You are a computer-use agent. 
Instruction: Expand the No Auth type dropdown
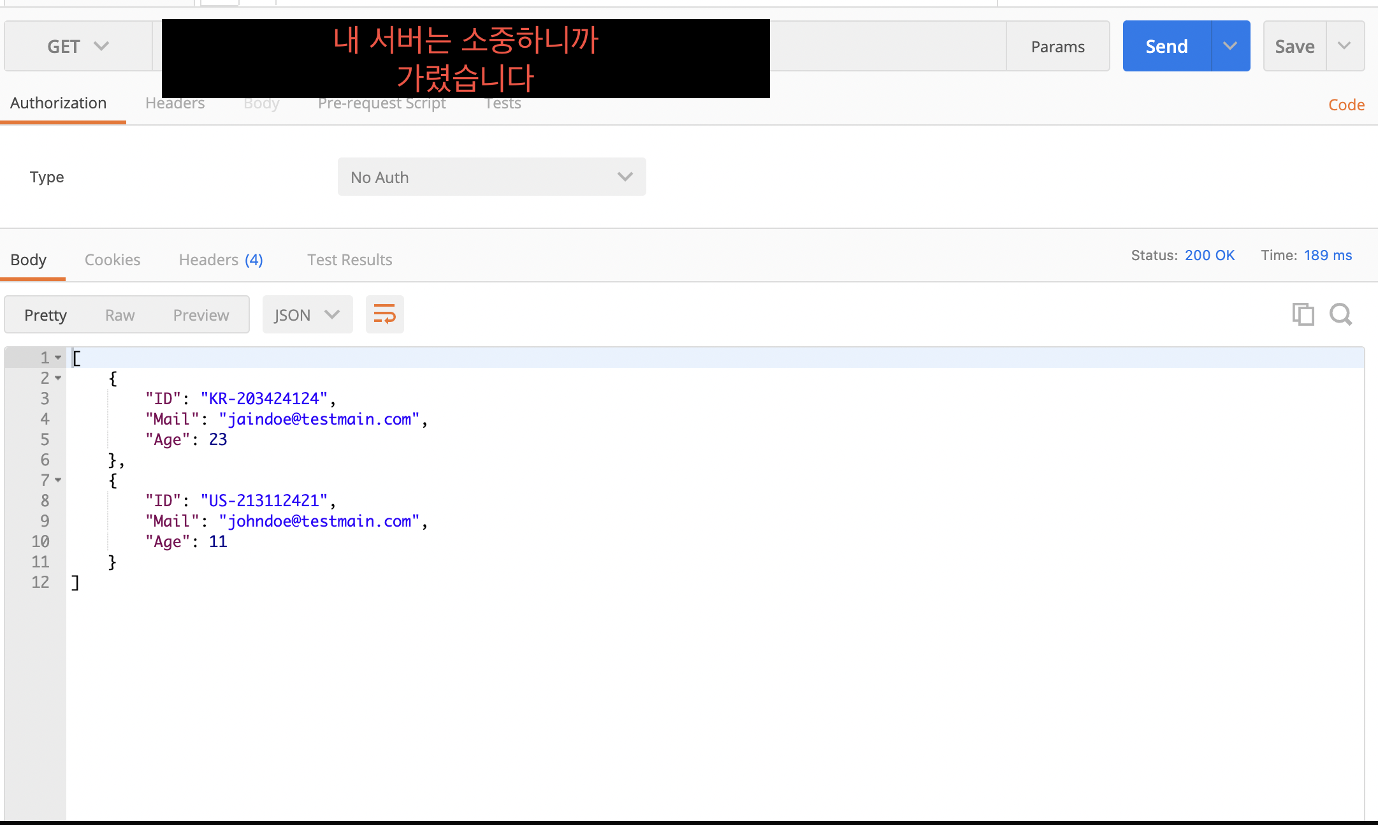pyautogui.click(x=491, y=177)
